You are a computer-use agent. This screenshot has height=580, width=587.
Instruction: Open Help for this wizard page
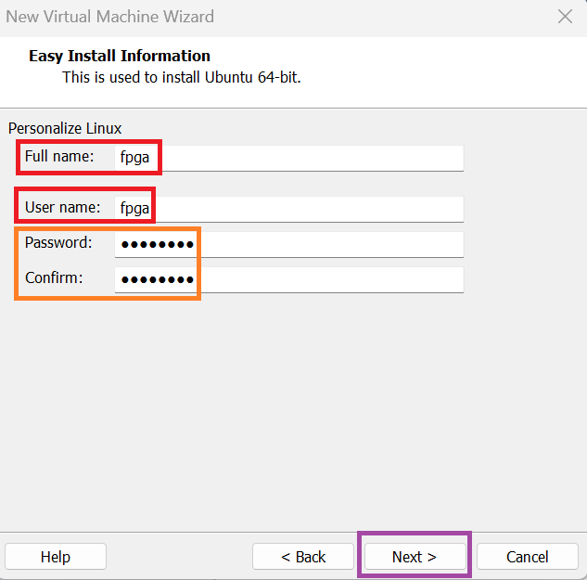click(56, 557)
